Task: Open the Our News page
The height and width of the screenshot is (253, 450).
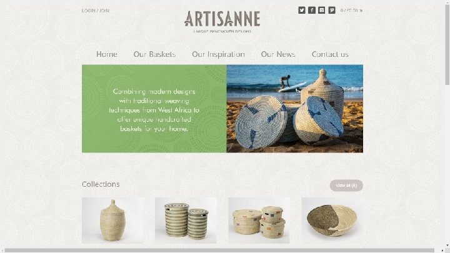Action: coord(278,54)
